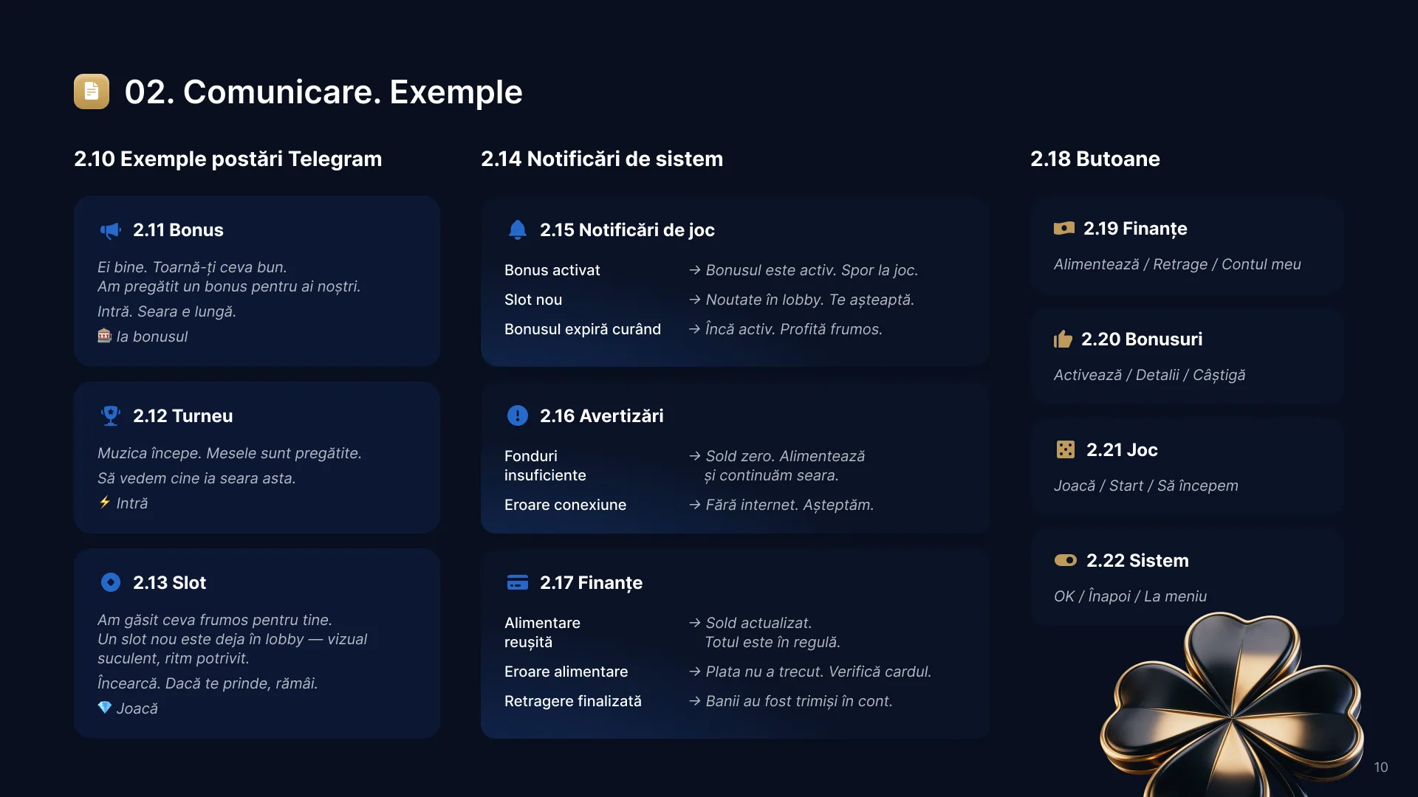Select the credit card icon beside 2.17 Finanțe
The width and height of the screenshot is (1418, 797).
(518, 583)
